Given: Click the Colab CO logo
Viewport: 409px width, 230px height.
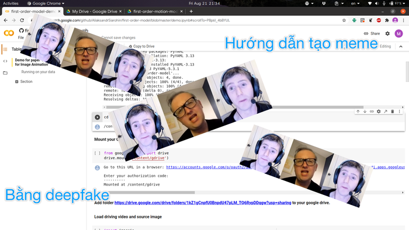Looking at the screenshot, I should 9,33.
